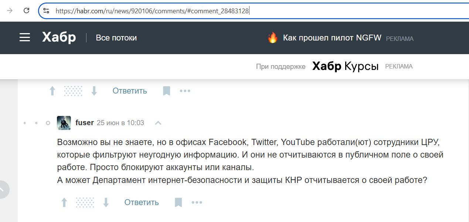Upvote fuser's comment
Screen dimensions: 469x222
pyautogui.click(x=64, y=202)
